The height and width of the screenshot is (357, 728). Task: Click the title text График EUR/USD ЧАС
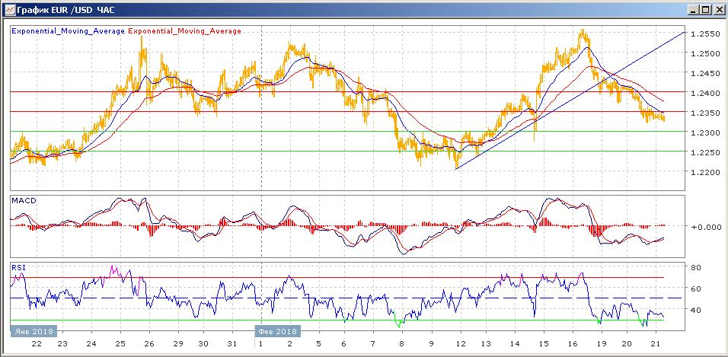pyautogui.click(x=64, y=10)
